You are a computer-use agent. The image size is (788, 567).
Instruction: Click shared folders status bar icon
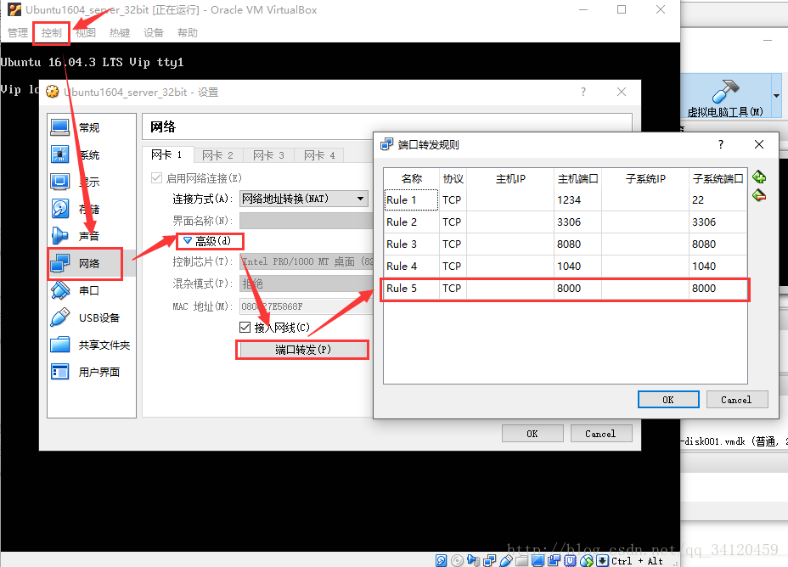click(521, 560)
